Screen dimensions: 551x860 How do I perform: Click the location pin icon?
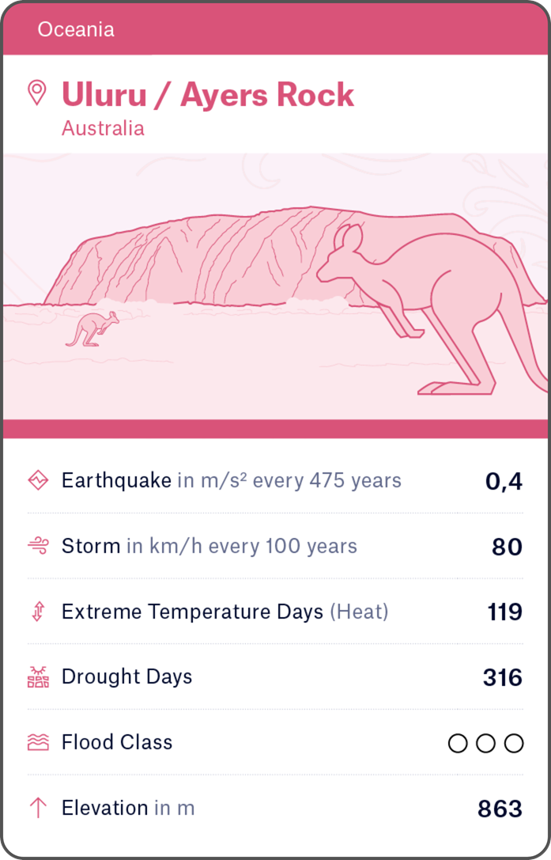click(x=36, y=93)
